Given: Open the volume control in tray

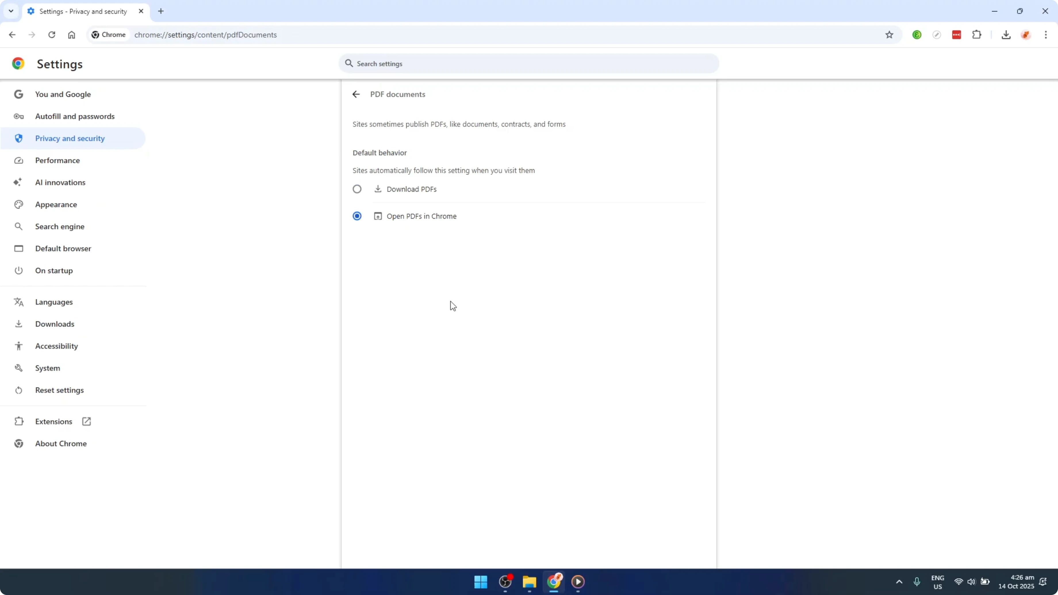Looking at the screenshot, I should coord(971,581).
